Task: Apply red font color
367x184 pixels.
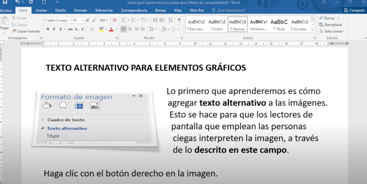Action: [x=111, y=29]
